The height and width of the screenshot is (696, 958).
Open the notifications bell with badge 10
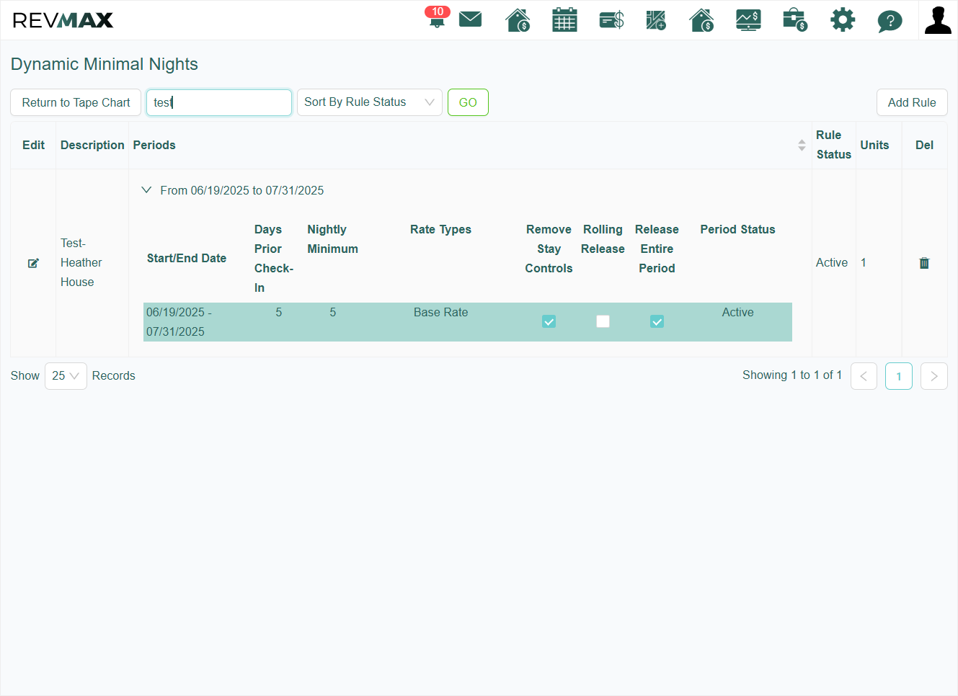click(x=437, y=18)
